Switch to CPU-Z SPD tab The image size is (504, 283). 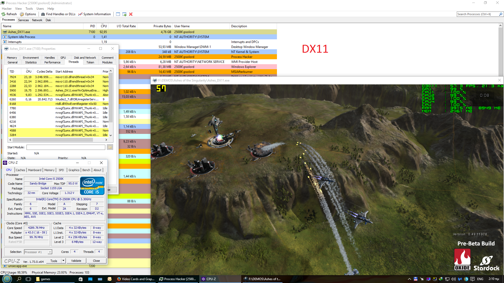pos(61,170)
